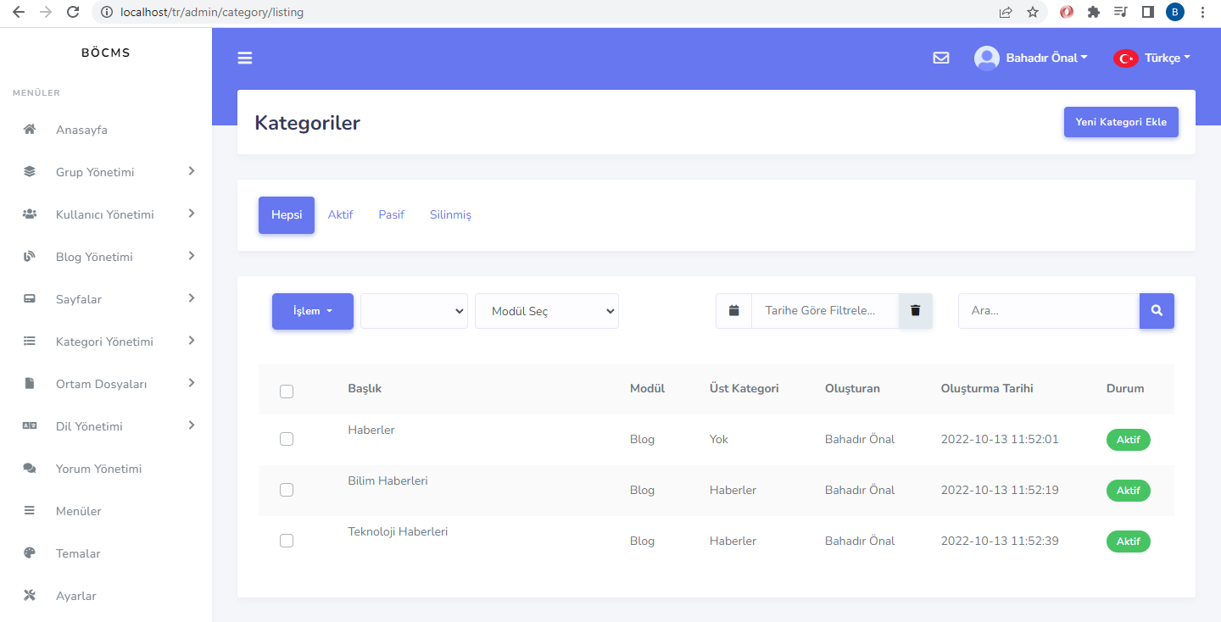Tick the checkbox for Haberler row
The height and width of the screenshot is (622, 1221).
(x=287, y=439)
